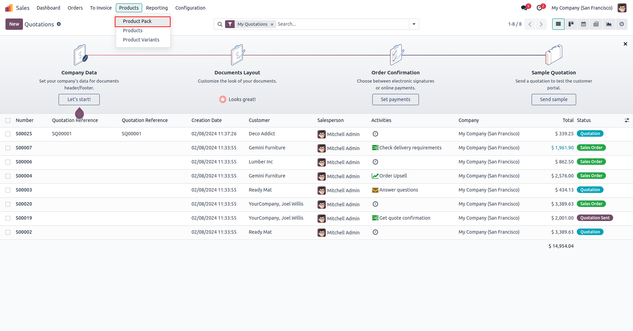Select the checkbox for order S00002
Image resolution: width=633 pixels, height=331 pixels.
[8, 232]
